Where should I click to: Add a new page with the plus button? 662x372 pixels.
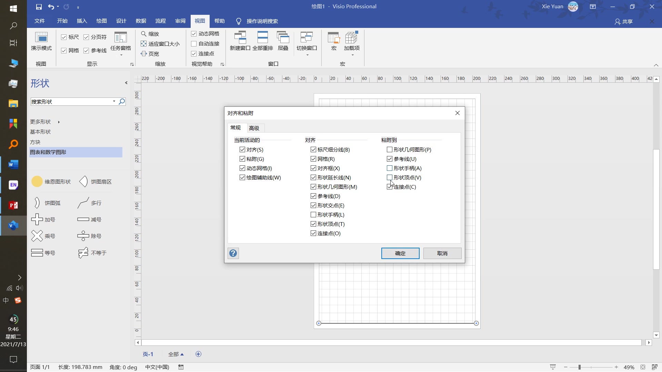(198, 354)
